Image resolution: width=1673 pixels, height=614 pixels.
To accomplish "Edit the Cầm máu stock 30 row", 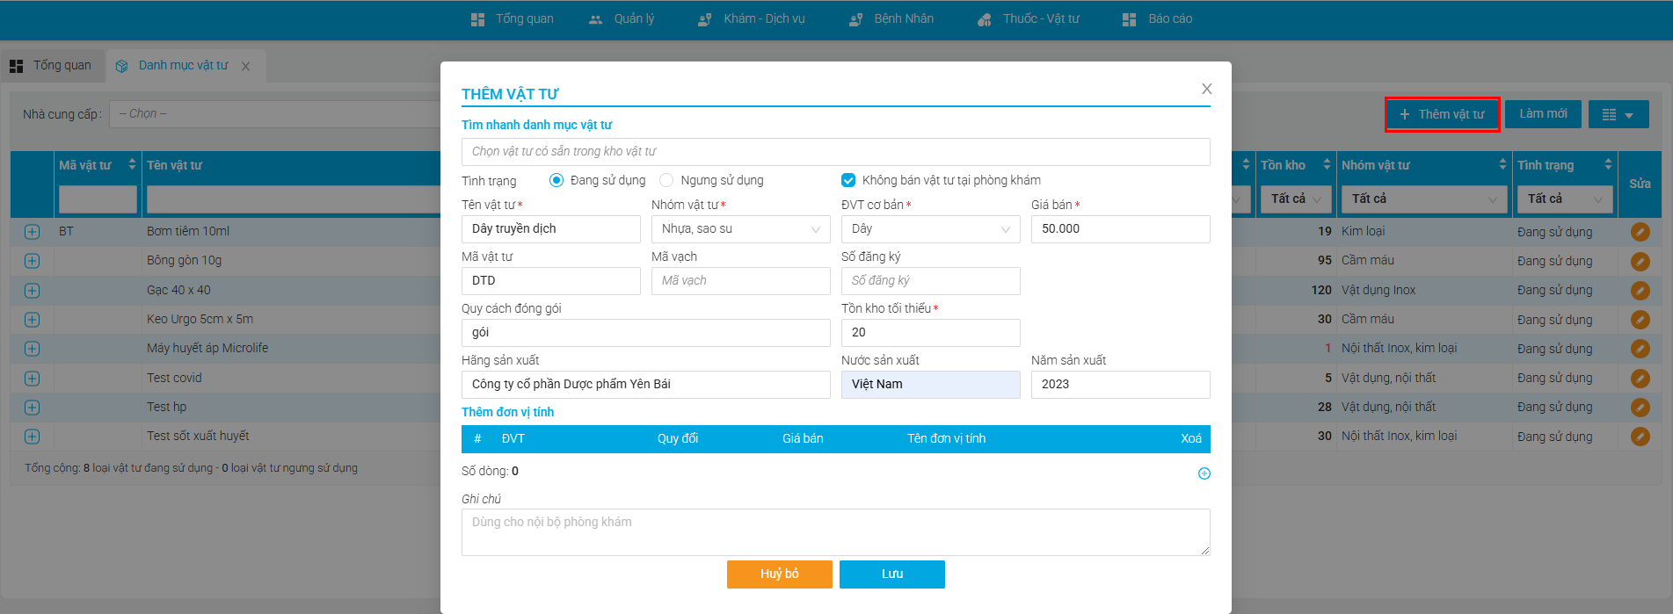I will [x=1640, y=320].
